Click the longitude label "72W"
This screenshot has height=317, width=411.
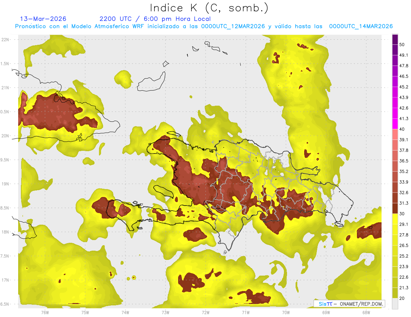[206, 313]
